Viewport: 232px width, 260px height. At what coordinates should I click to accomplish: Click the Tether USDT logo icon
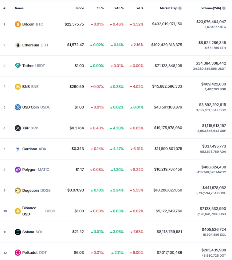click(18, 66)
